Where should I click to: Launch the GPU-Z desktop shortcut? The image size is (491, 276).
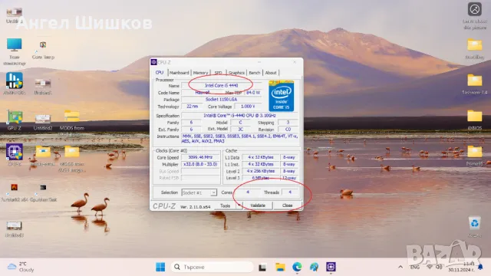pos(14,120)
